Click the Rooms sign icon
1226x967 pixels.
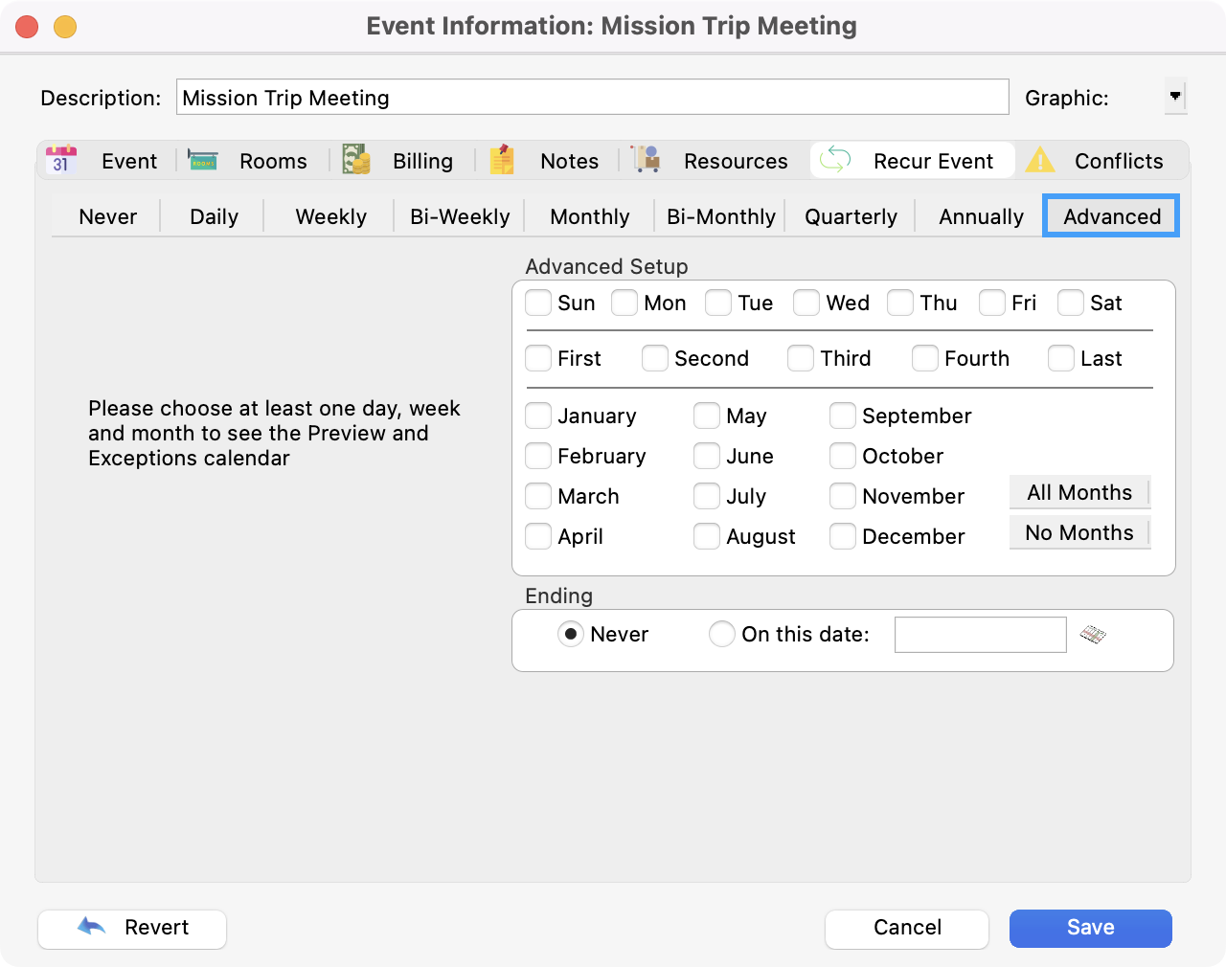click(203, 160)
